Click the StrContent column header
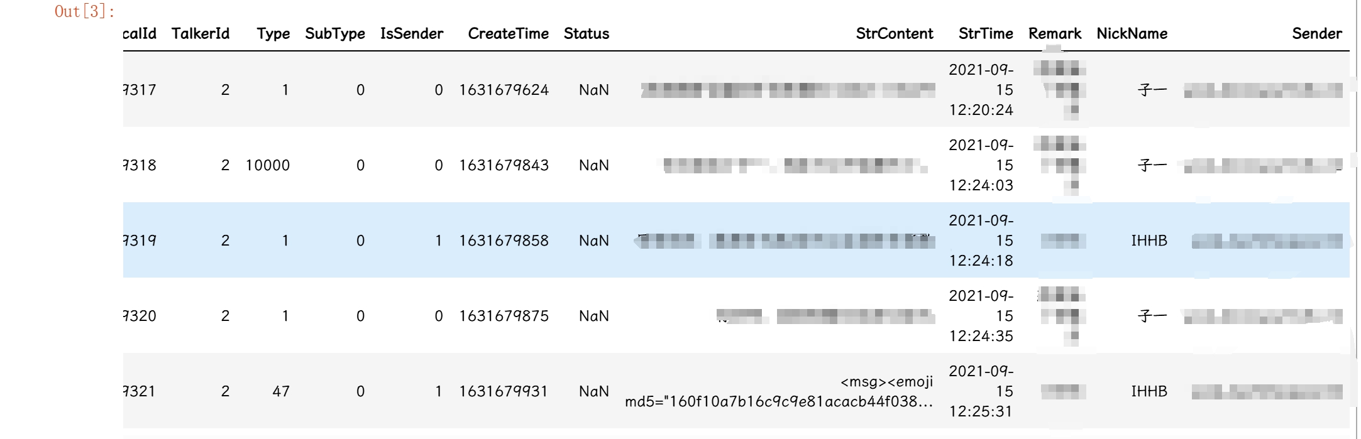The image size is (1361, 439). click(894, 34)
